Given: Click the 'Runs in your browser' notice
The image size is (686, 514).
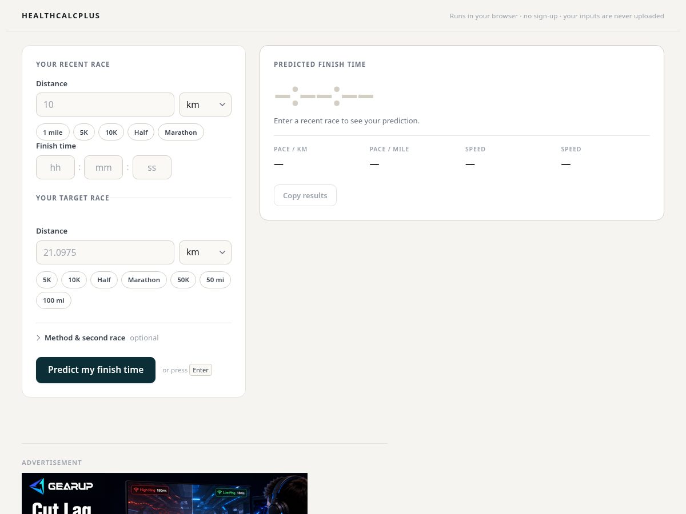Looking at the screenshot, I should pos(557,16).
